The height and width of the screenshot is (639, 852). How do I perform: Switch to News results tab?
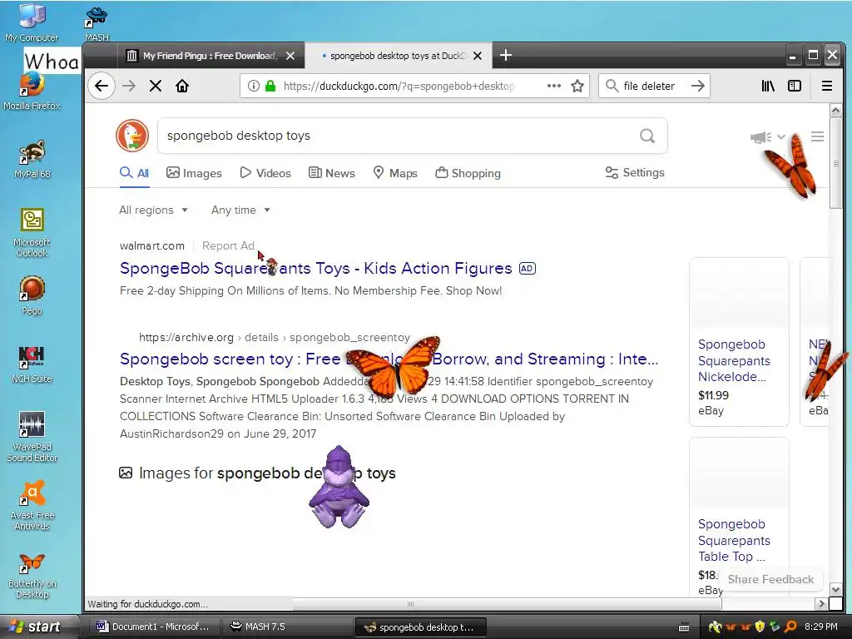[x=331, y=173]
